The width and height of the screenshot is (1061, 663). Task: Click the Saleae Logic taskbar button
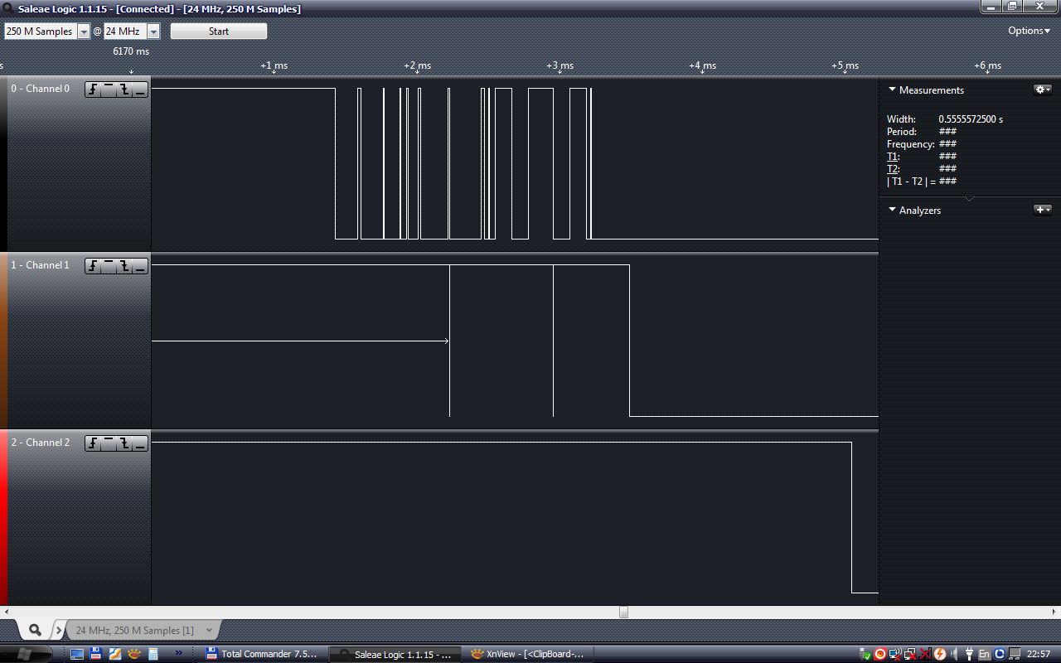coord(395,654)
